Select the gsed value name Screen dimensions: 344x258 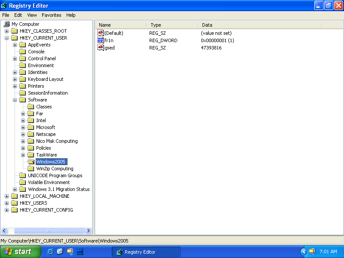(x=110, y=48)
